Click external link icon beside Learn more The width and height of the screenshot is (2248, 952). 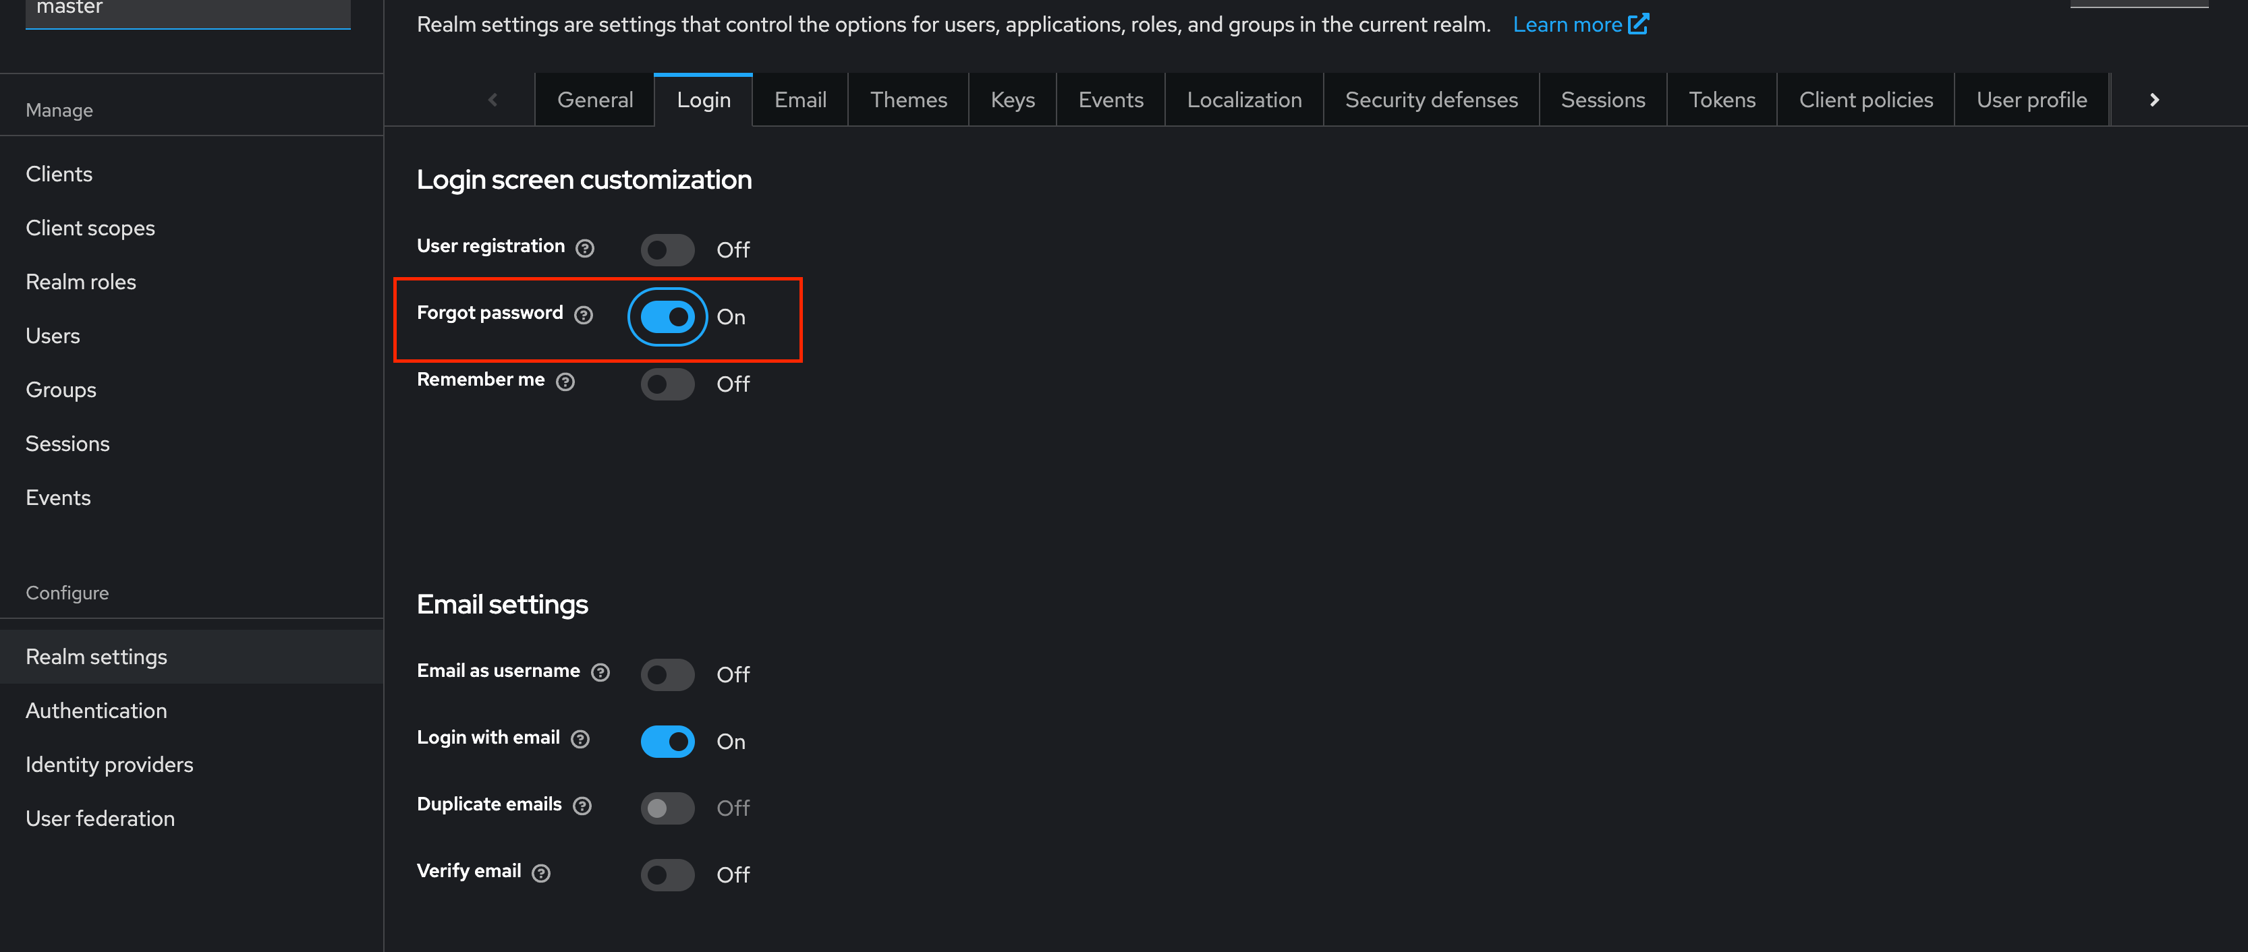click(x=1638, y=24)
